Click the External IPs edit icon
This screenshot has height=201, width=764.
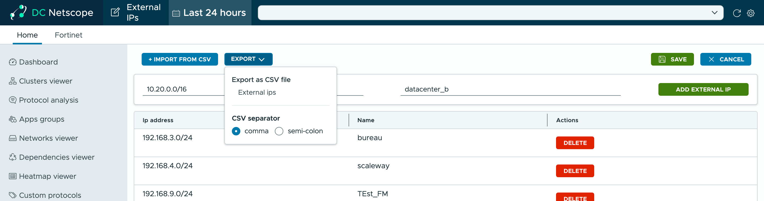coord(115,12)
